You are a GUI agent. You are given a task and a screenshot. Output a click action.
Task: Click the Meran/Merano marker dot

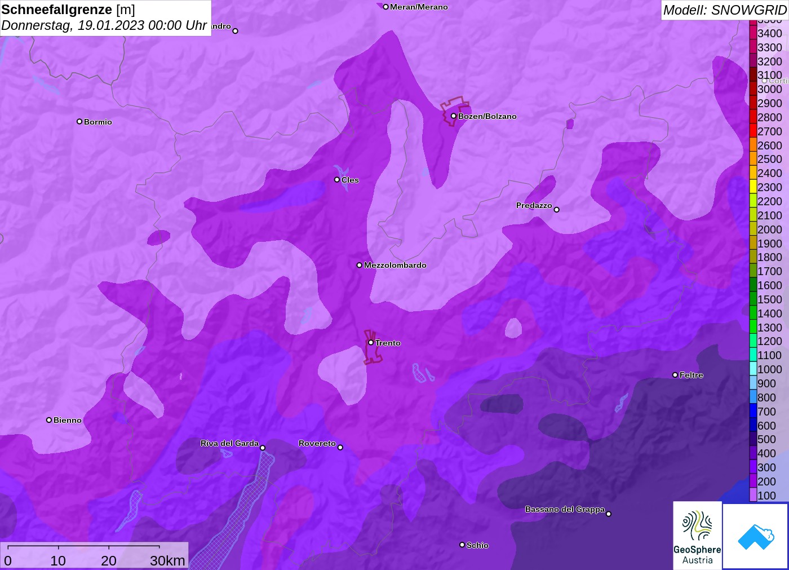(x=385, y=7)
